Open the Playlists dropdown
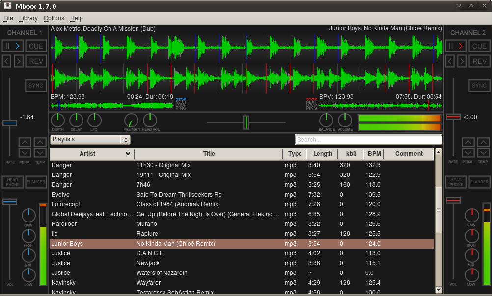Image resolution: width=492 pixels, height=296 pixels. (x=90, y=140)
